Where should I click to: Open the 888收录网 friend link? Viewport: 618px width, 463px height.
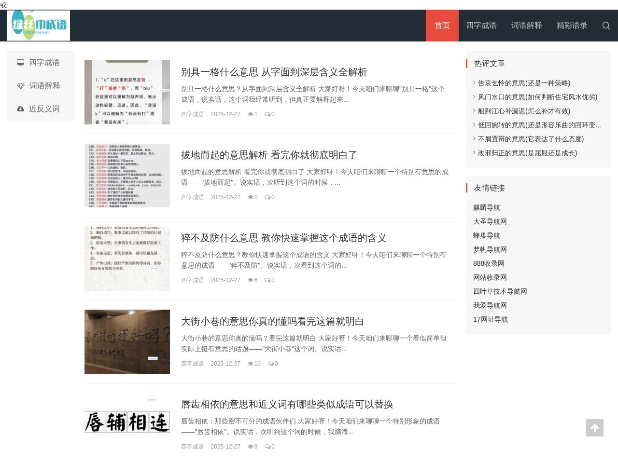point(489,263)
